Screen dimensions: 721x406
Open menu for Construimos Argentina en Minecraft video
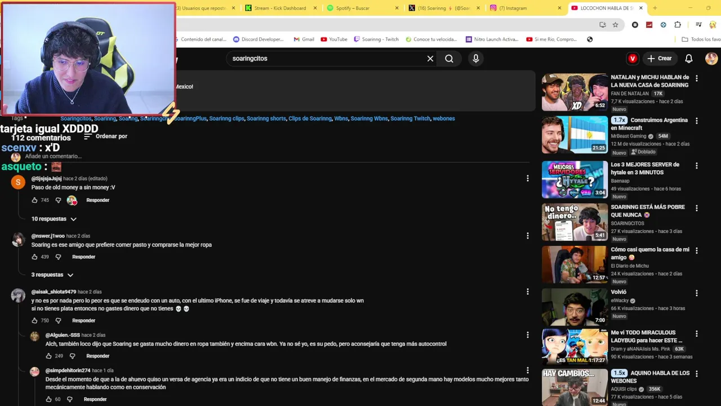pyautogui.click(x=697, y=121)
